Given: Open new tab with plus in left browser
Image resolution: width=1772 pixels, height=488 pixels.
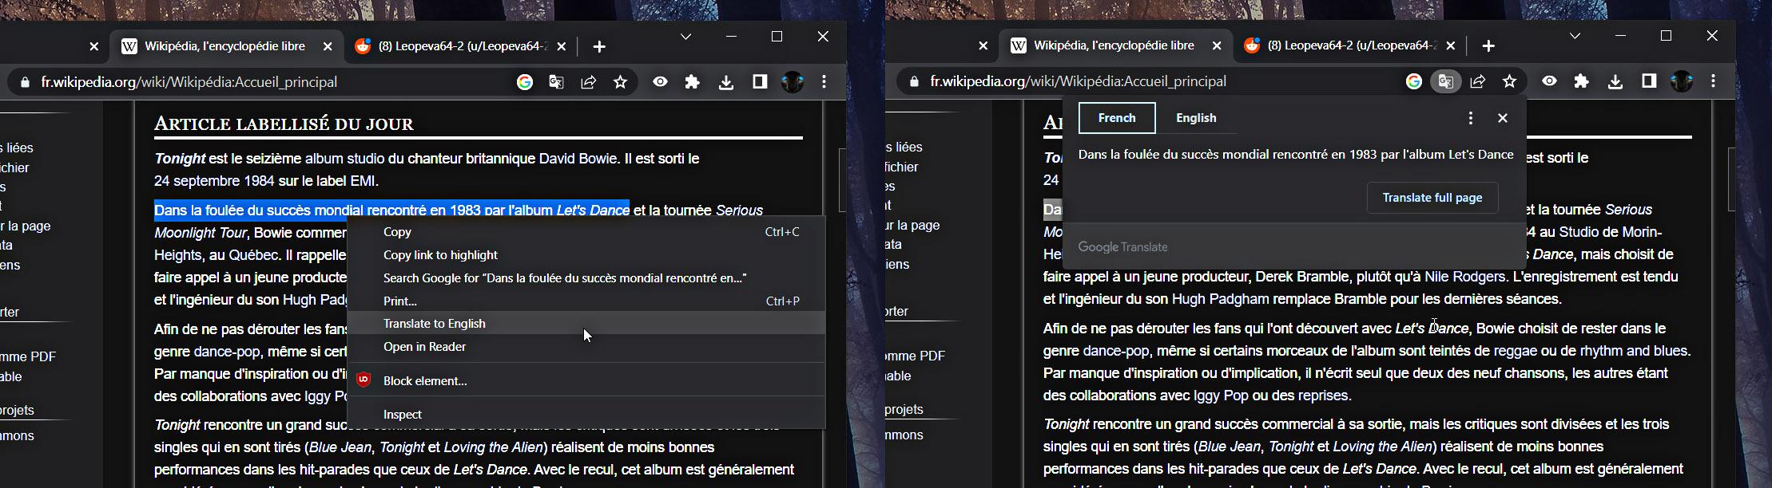Looking at the screenshot, I should tap(599, 47).
